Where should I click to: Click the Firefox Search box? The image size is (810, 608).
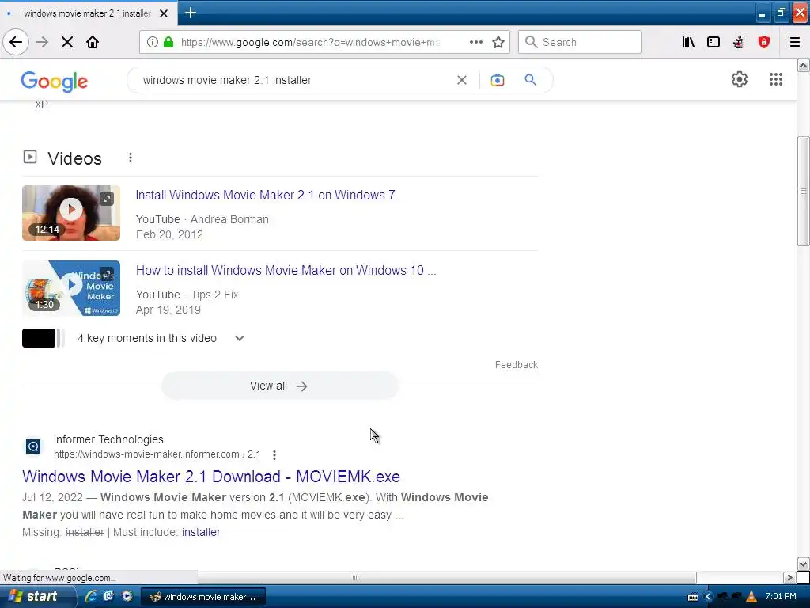point(580,42)
